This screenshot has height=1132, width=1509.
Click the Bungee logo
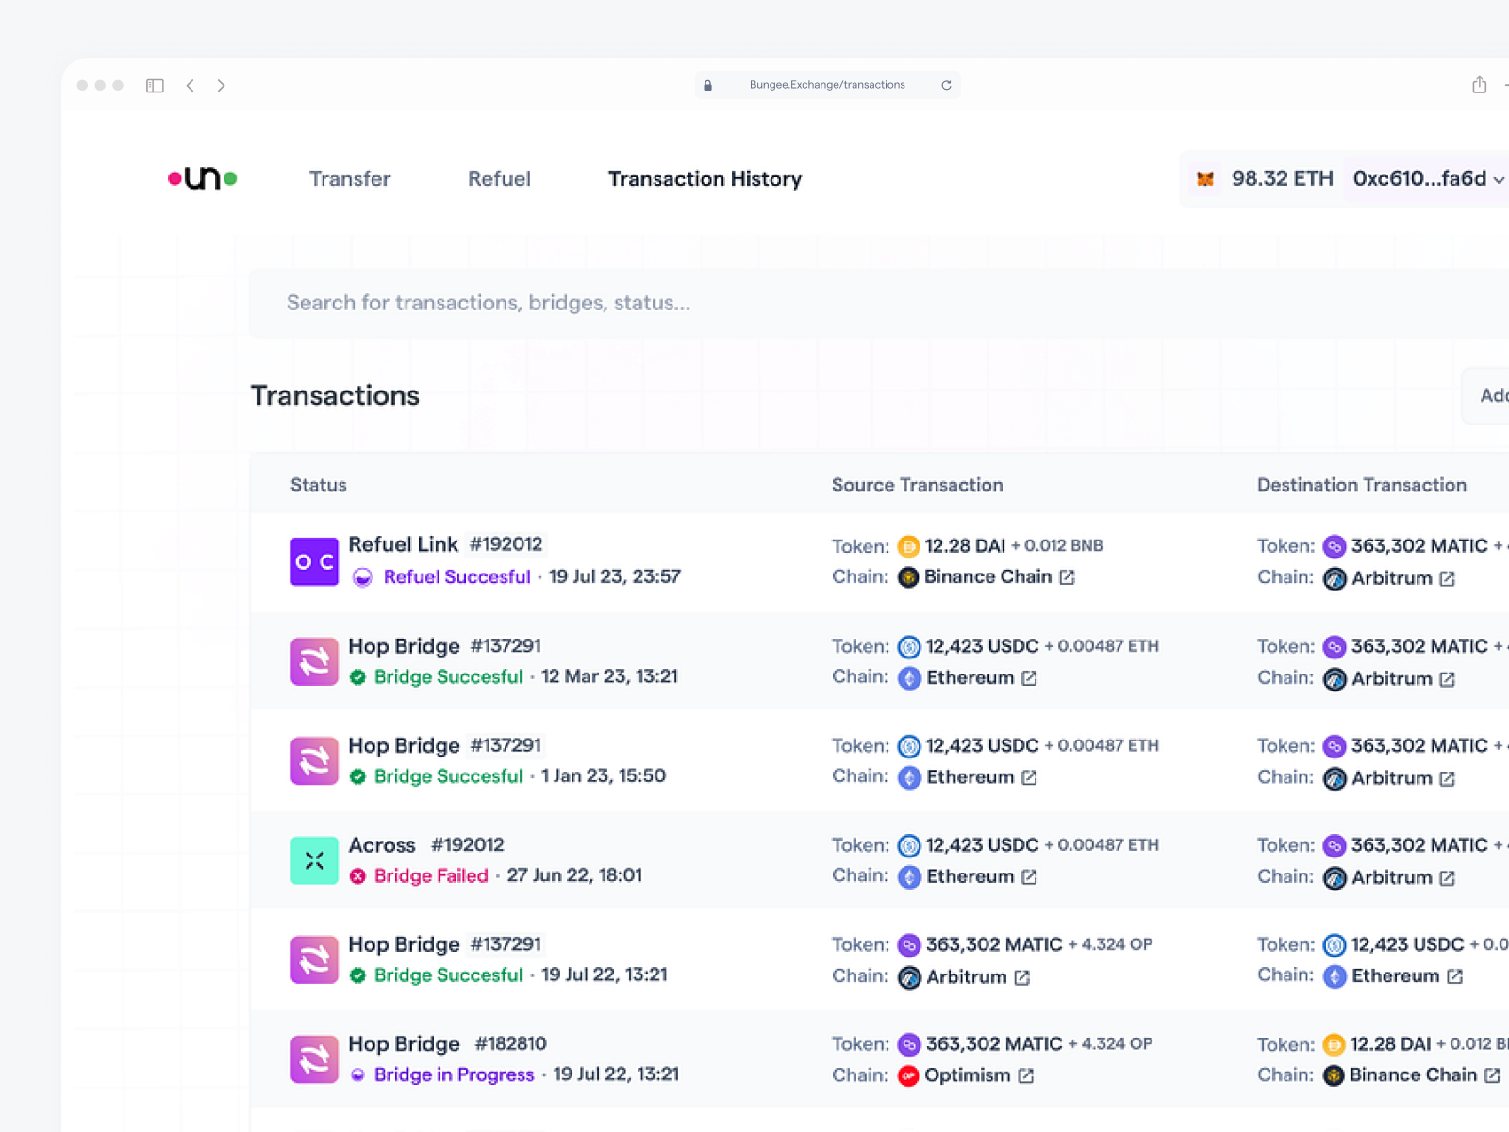[201, 176]
